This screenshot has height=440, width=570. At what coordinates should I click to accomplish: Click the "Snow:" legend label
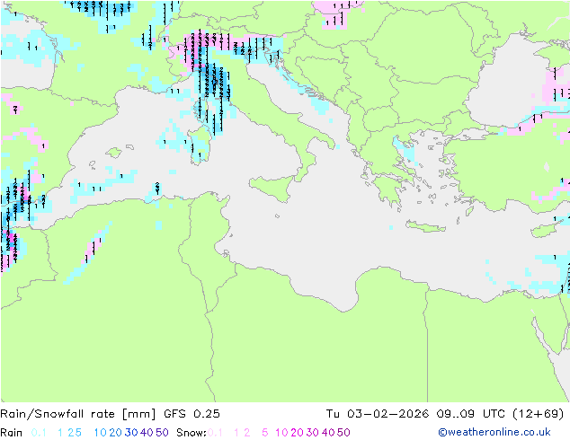(x=191, y=433)
